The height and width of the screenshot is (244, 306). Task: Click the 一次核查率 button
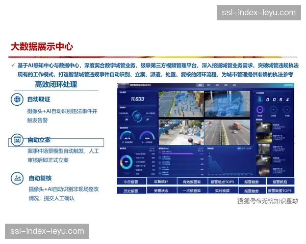pos(192,191)
